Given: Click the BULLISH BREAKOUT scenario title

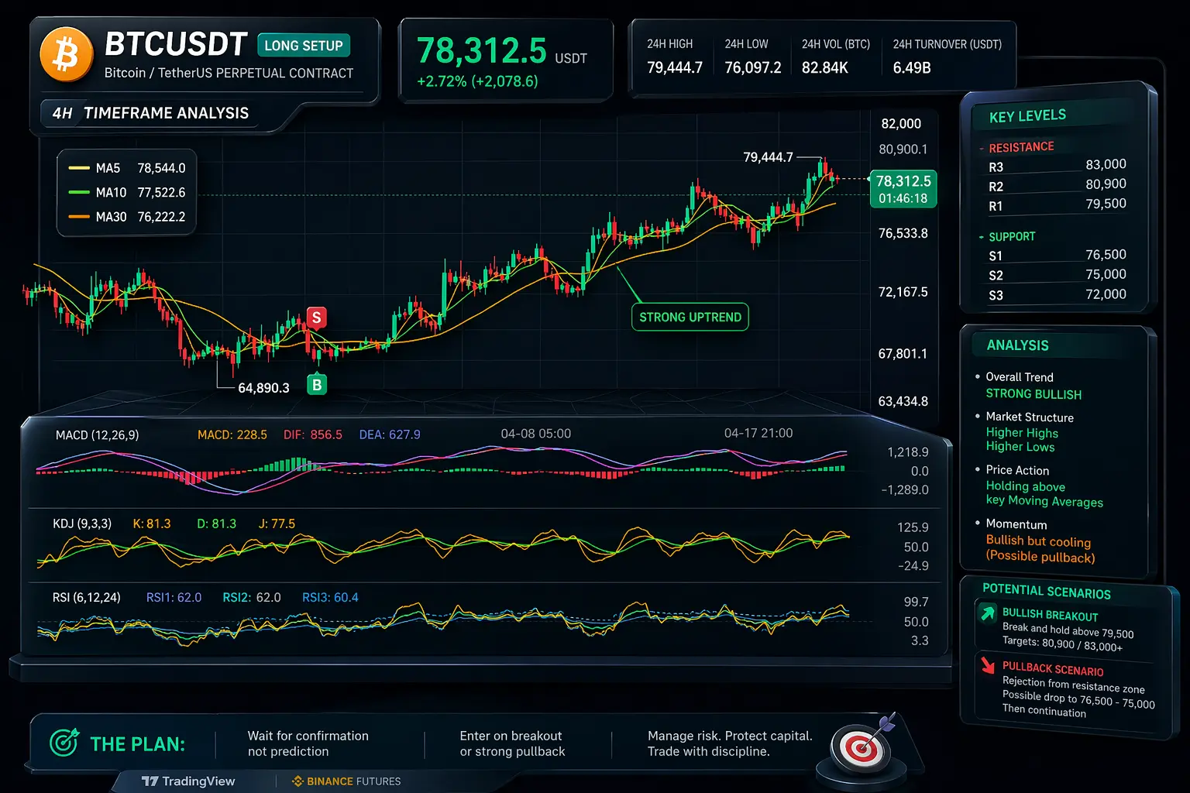Looking at the screenshot, I should (1051, 615).
